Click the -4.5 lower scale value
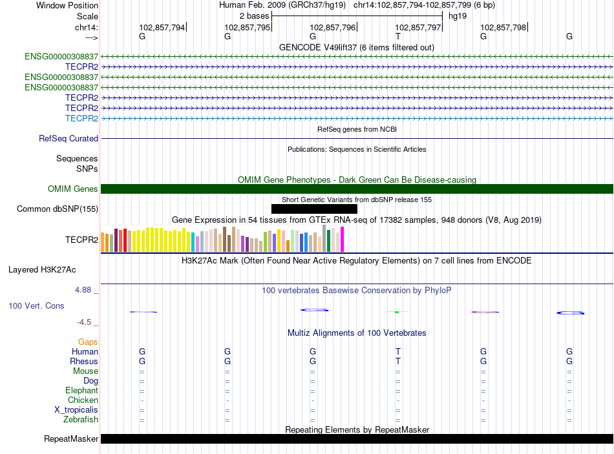The height and width of the screenshot is (454, 614). 84,322
